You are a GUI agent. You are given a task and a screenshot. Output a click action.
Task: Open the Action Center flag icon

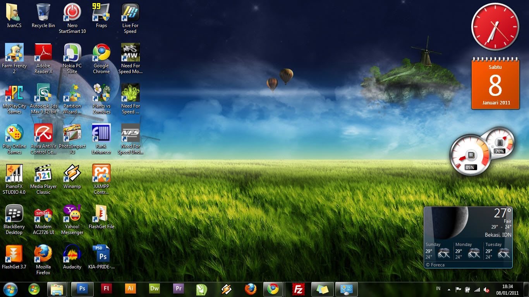(459, 289)
